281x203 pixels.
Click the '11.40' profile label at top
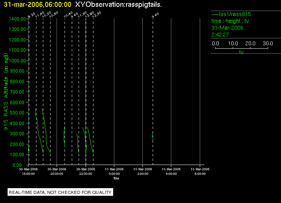coord(39,14)
